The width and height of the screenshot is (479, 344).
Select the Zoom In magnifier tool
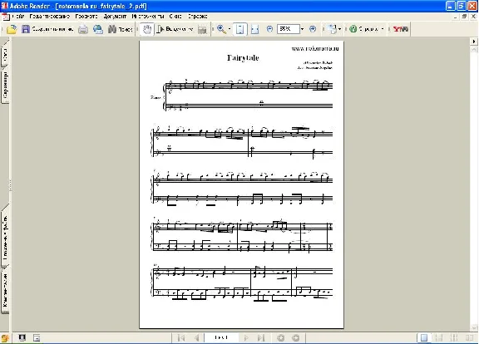tap(221, 29)
